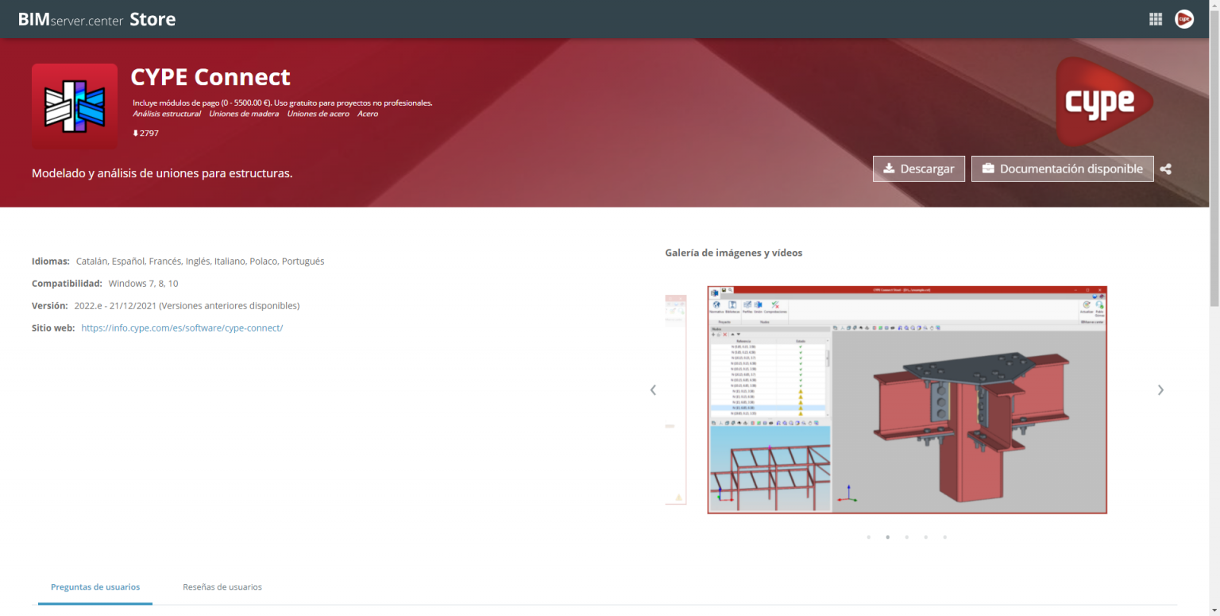This screenshot has width=1220, height=616.
Task: Click the briefcase icon inside Documentación disponible
Action: click(x=988, y=169)
